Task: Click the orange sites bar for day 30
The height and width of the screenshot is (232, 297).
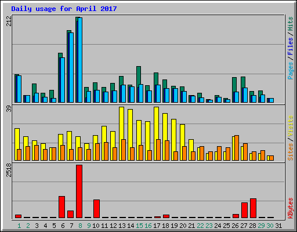Action: pos(271,158)
